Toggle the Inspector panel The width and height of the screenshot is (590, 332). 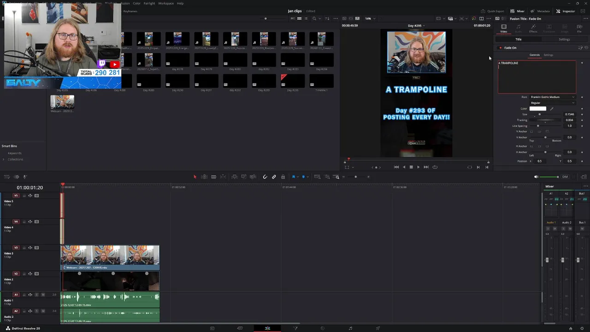point(566,11)
